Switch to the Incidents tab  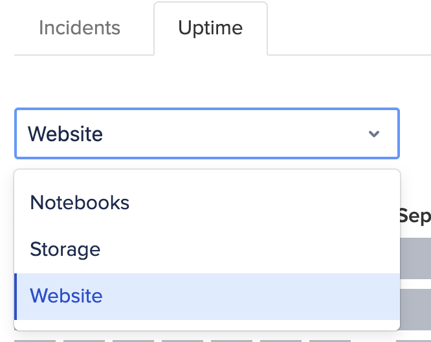(80, 28)
